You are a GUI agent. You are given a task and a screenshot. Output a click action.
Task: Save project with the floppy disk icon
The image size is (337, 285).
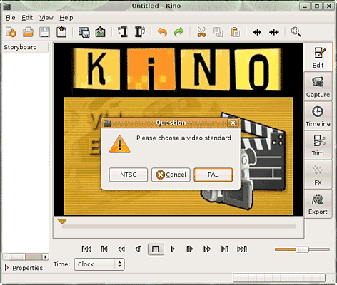[x=44, y=32]
